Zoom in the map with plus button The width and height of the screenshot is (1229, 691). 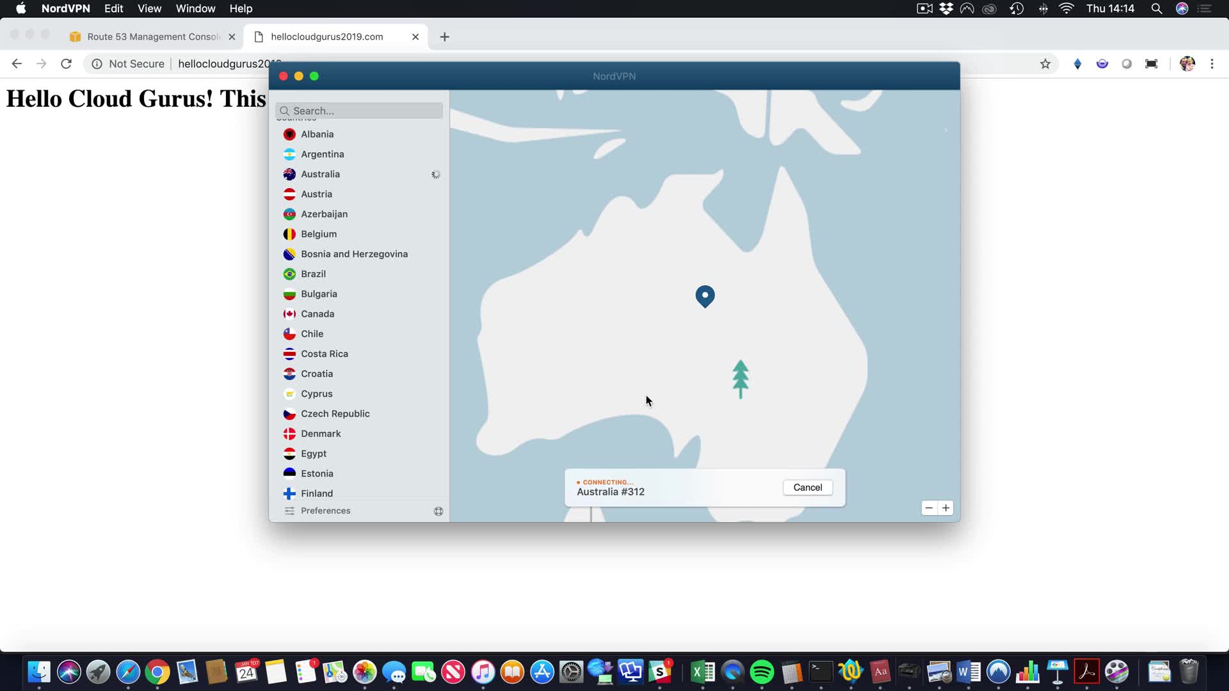point(945,508)
